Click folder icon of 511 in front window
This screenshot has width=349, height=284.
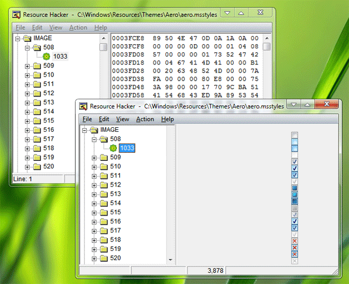coord(104,176)
